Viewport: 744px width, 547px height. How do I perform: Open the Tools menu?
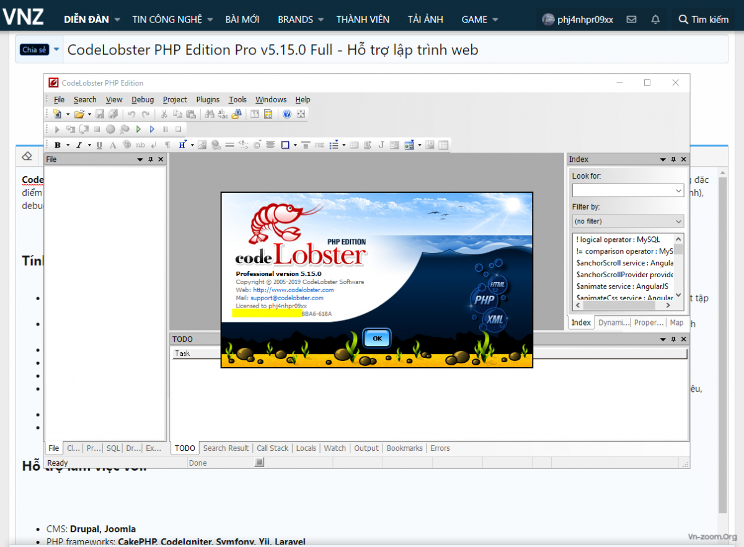237,99
